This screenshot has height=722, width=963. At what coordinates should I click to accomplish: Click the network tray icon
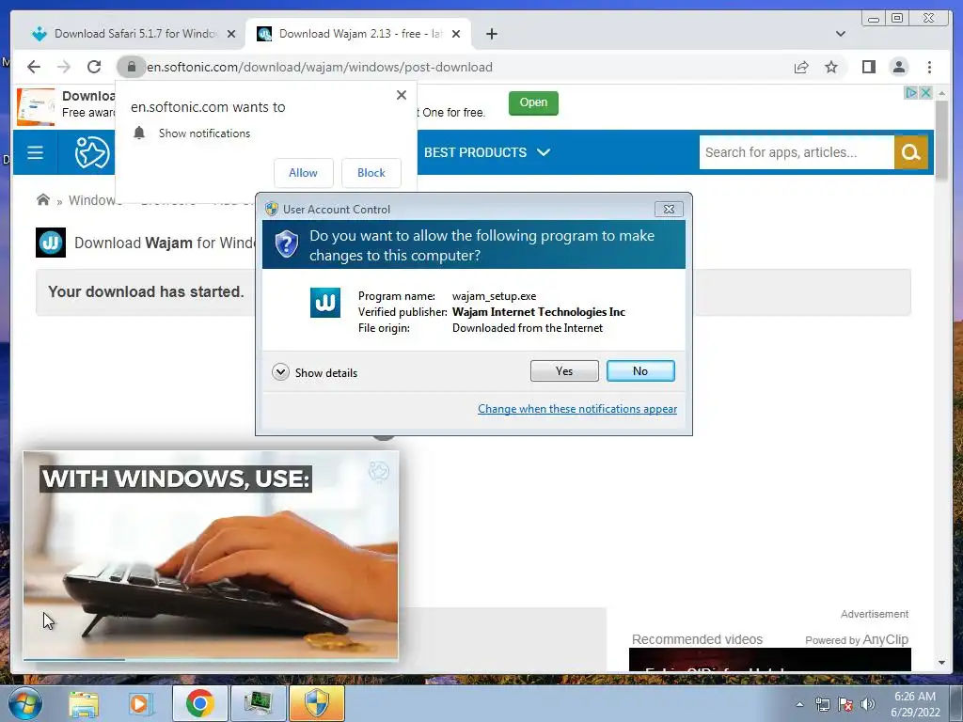(x=822, y=704)
